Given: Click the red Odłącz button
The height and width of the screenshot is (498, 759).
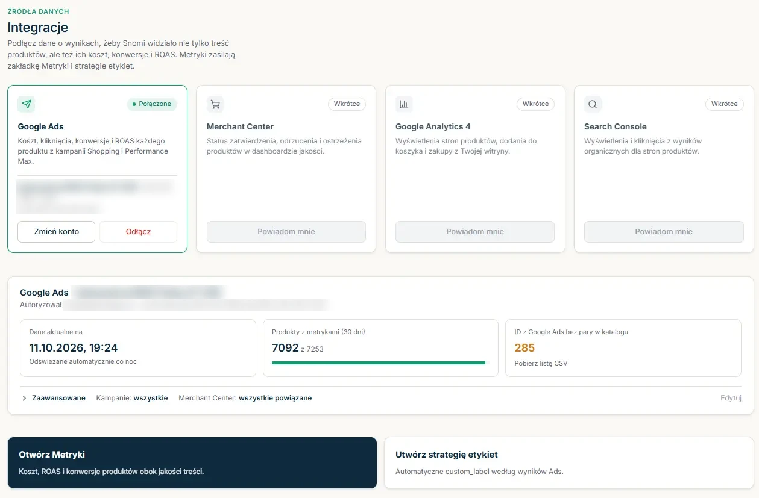Looking at the screenshot, I should pos(138,232).
